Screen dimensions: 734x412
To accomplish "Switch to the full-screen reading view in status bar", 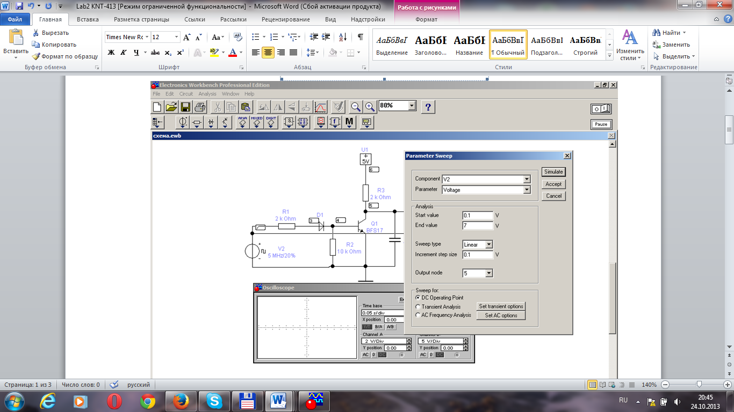I will click(x=602, y=385).
